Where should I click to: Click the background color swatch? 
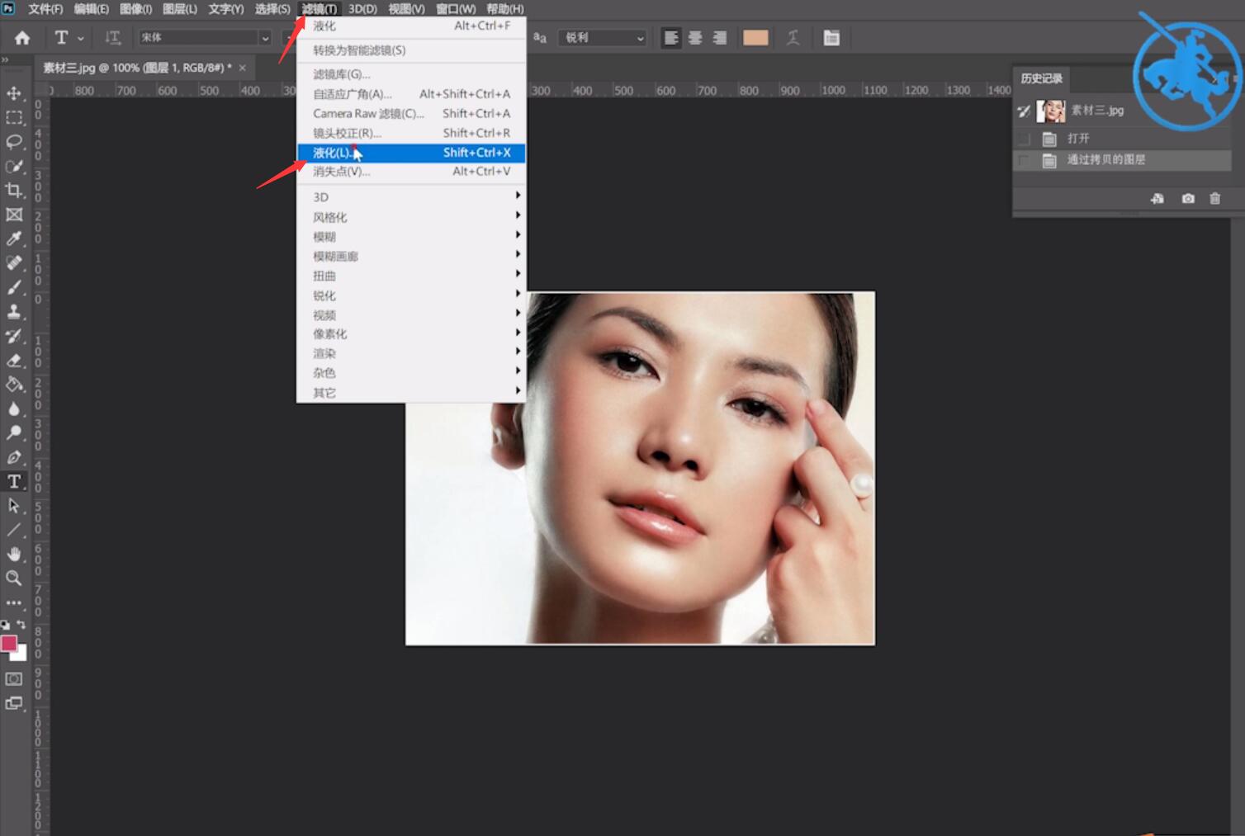click(x=21, y=655)
